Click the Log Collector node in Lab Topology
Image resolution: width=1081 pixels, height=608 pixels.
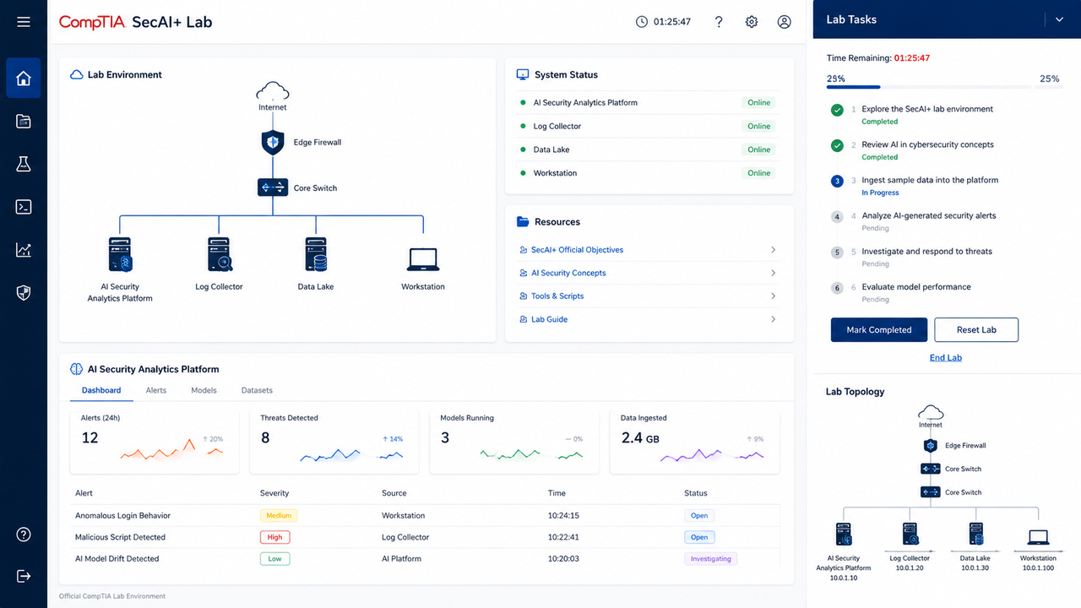910,535
